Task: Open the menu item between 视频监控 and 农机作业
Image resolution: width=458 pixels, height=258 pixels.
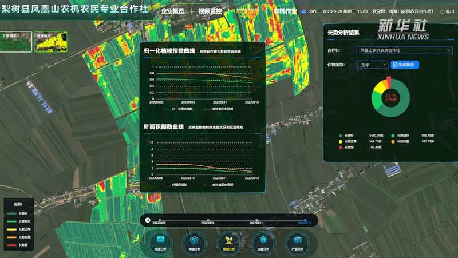Action: pos(247,11)
